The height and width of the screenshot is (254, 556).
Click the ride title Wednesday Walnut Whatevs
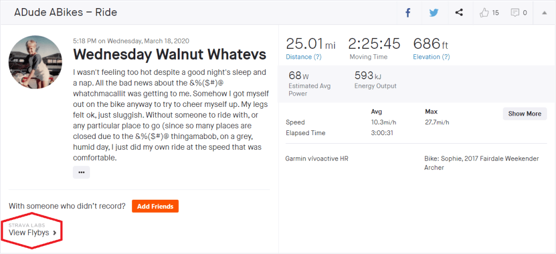click(x=170, y=55)
